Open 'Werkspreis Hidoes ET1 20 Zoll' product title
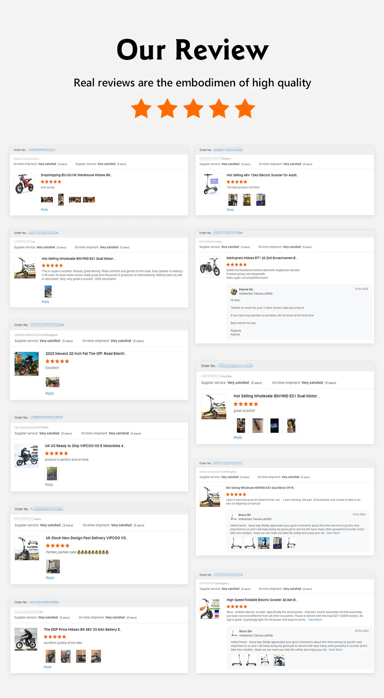Image resolution: width=384 pixels, height=698 pixels. pyautogui.click(x=262, y=258)
